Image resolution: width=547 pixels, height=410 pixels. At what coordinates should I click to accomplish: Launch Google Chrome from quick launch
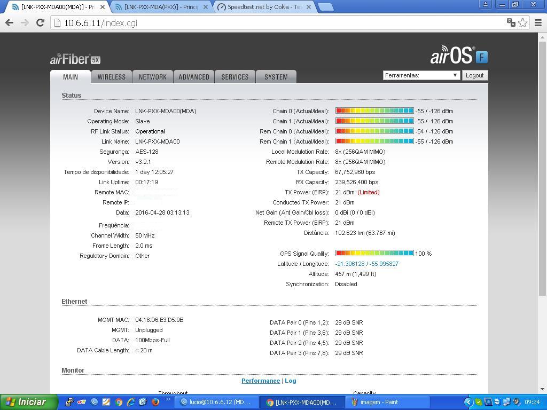[x=119, y=402]
